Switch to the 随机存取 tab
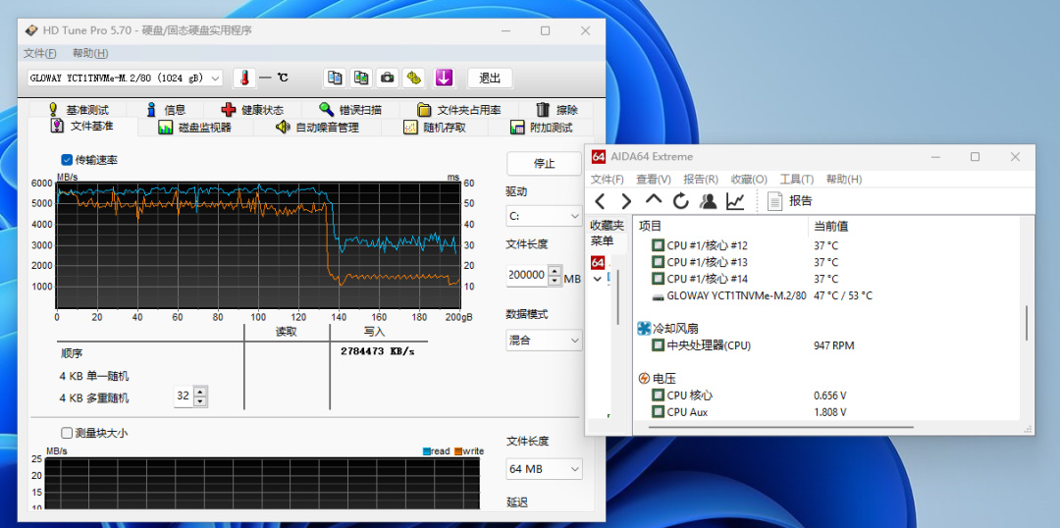1060x528 pixels. click(x=435, y=128)
